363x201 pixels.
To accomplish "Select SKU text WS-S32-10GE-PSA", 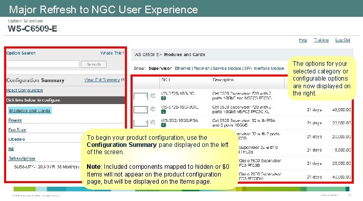I will click(179, 120).
